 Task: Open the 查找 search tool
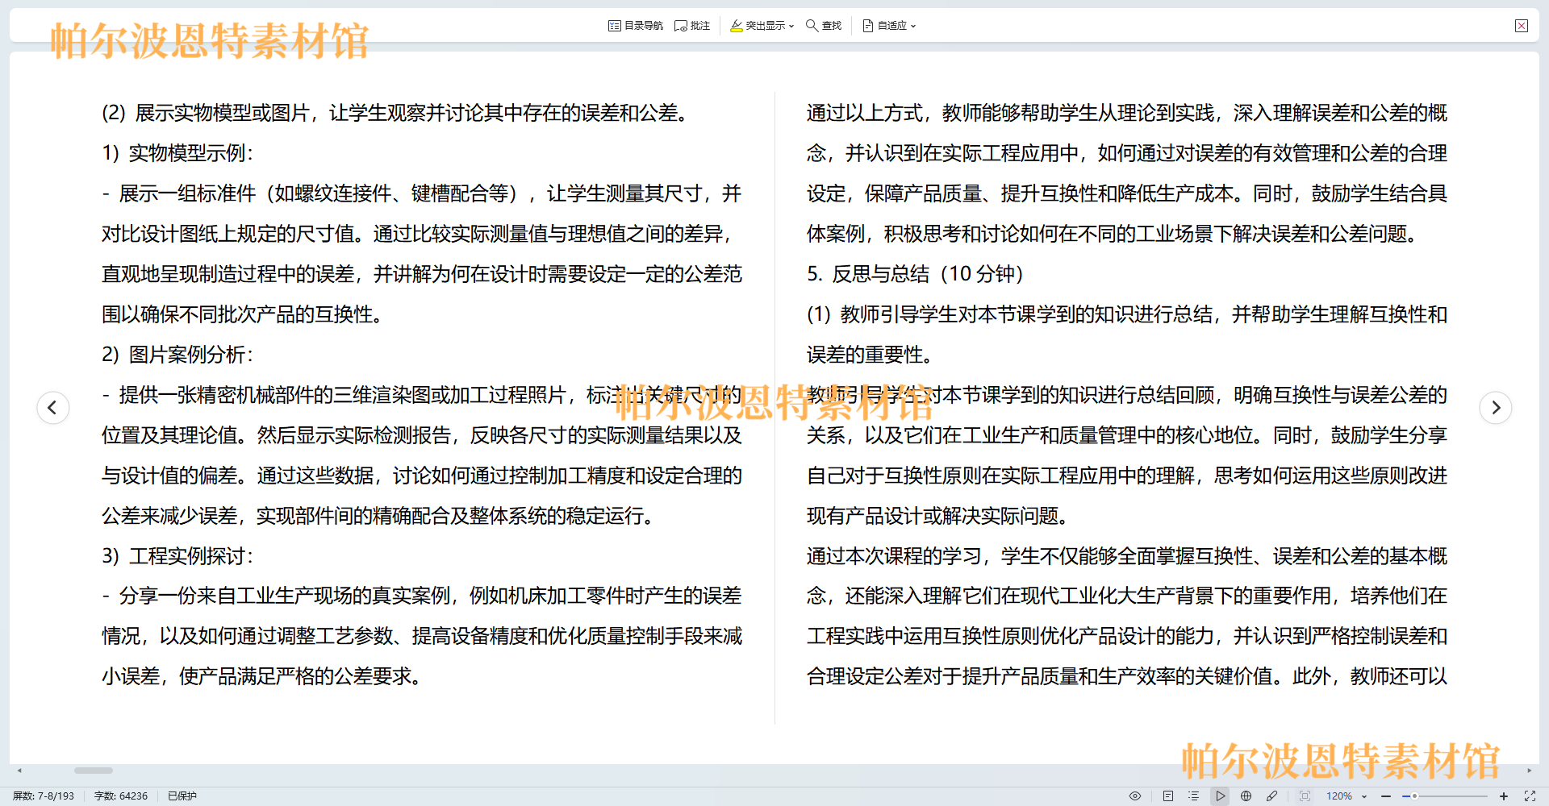point(824,26)
